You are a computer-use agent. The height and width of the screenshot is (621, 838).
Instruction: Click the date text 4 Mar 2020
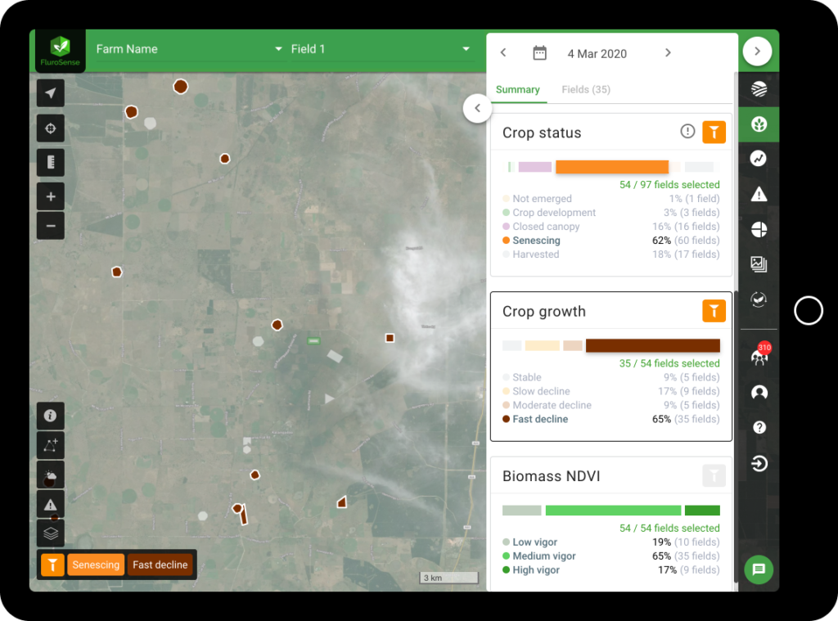click(597, 54)
